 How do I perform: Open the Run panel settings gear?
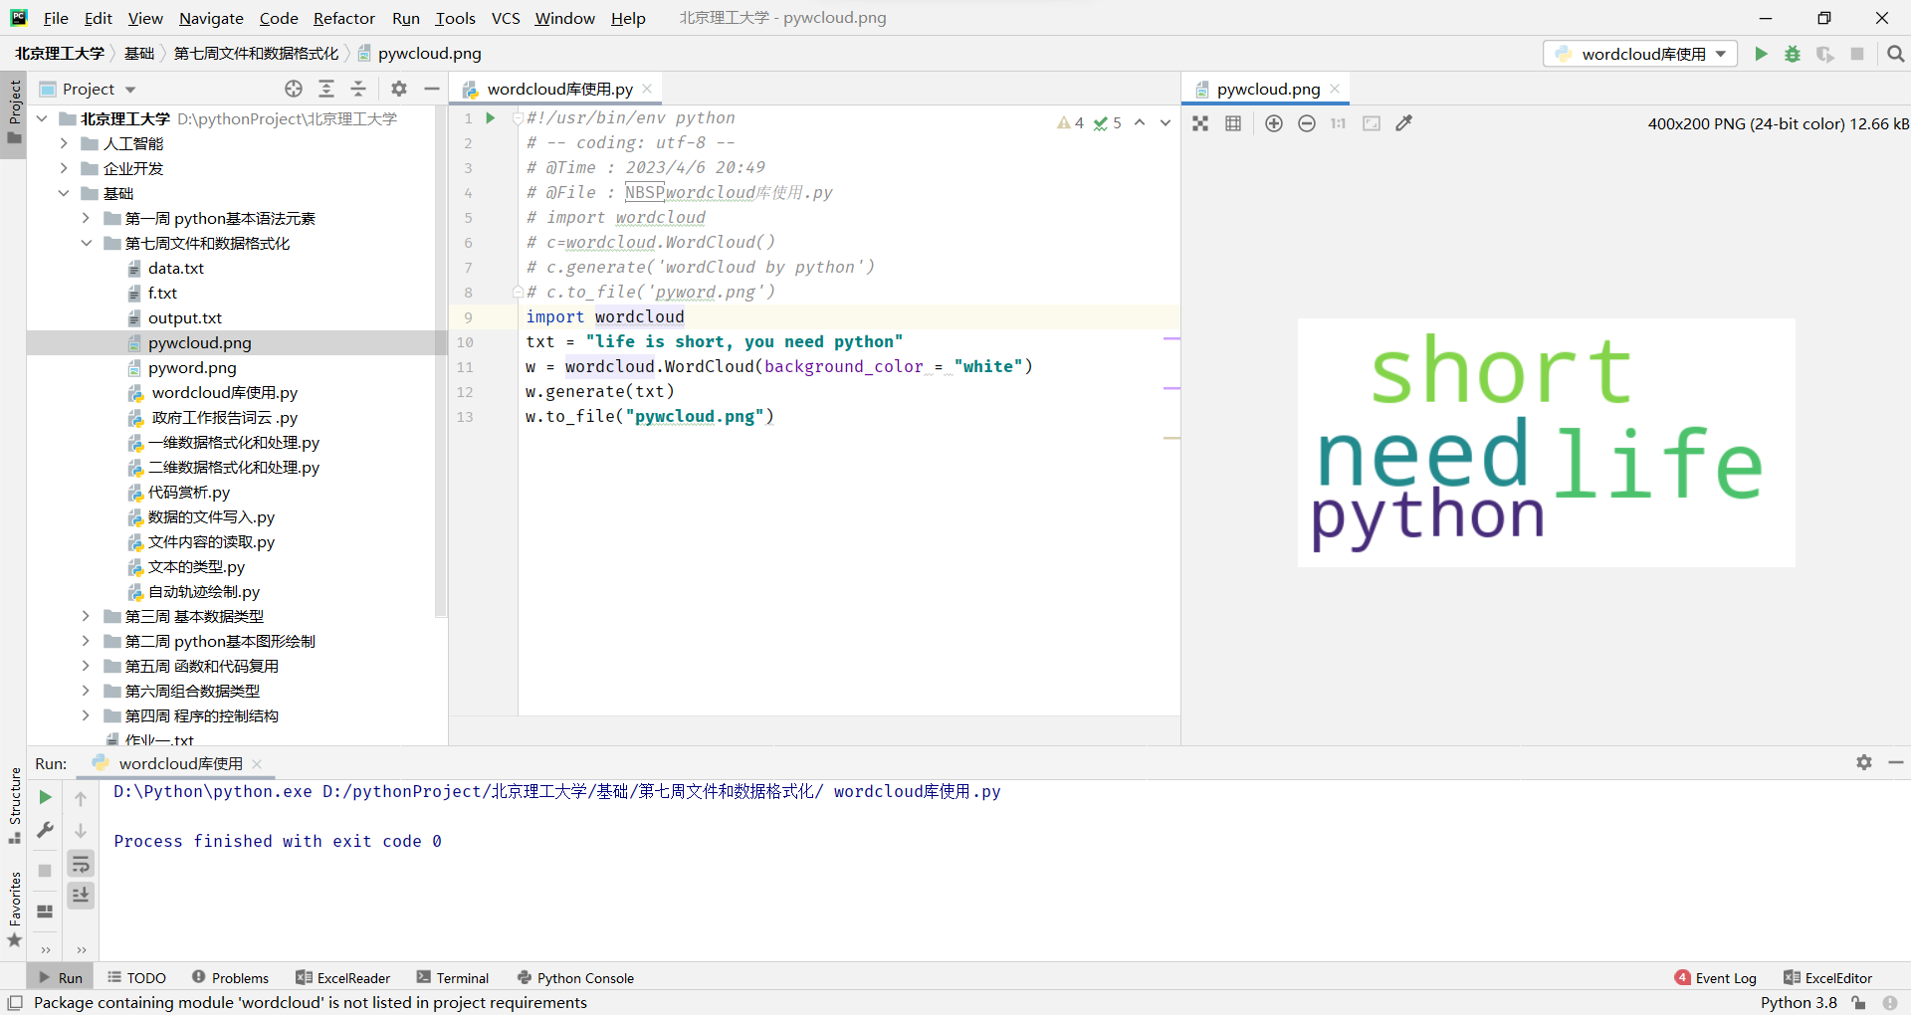[x=1864, y=762]
